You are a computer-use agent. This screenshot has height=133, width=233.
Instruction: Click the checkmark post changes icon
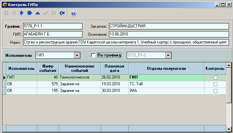pos(46,13)
